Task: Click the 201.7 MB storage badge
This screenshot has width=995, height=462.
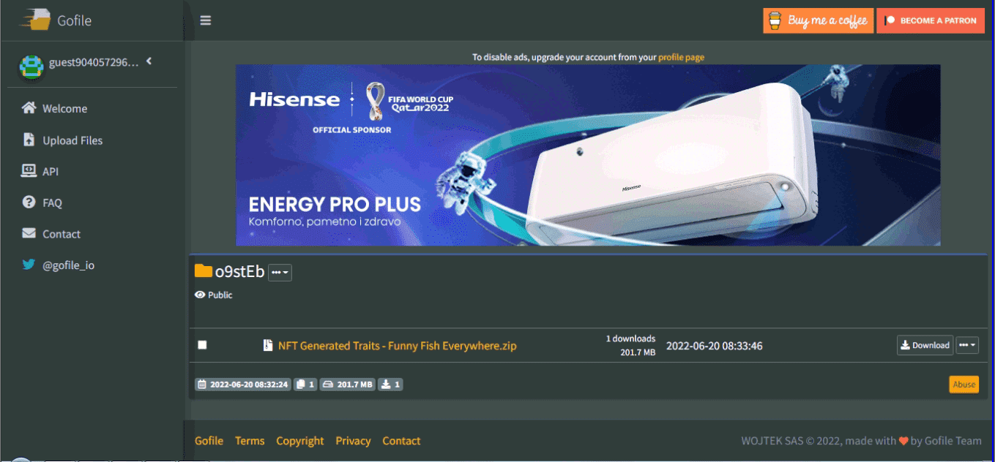Action: click(x=348, y=384)
